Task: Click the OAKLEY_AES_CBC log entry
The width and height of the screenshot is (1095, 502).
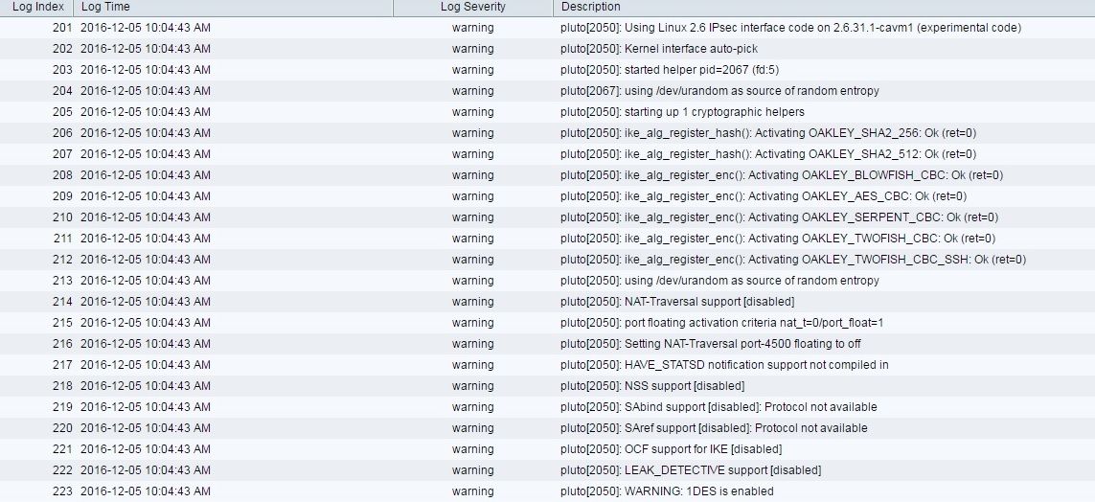Action: point(763,196)
